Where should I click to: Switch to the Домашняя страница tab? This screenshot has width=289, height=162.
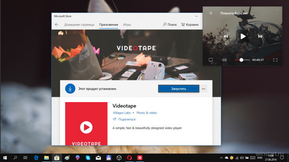(x=79, y=24)
